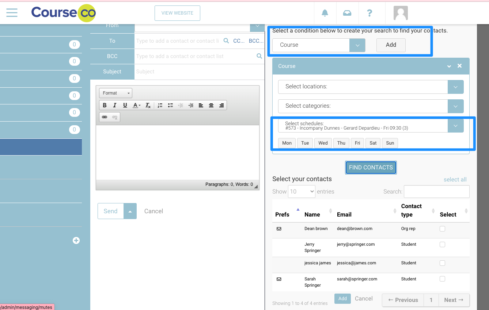Insert a bulleted list
The height and width of the screenshot is (310, 489).
(x=170, y=105)
